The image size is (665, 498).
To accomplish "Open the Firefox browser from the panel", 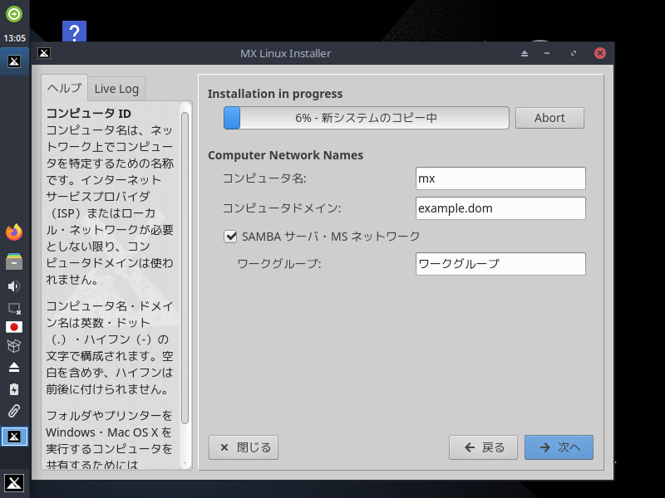I will [x=14, y=232].
